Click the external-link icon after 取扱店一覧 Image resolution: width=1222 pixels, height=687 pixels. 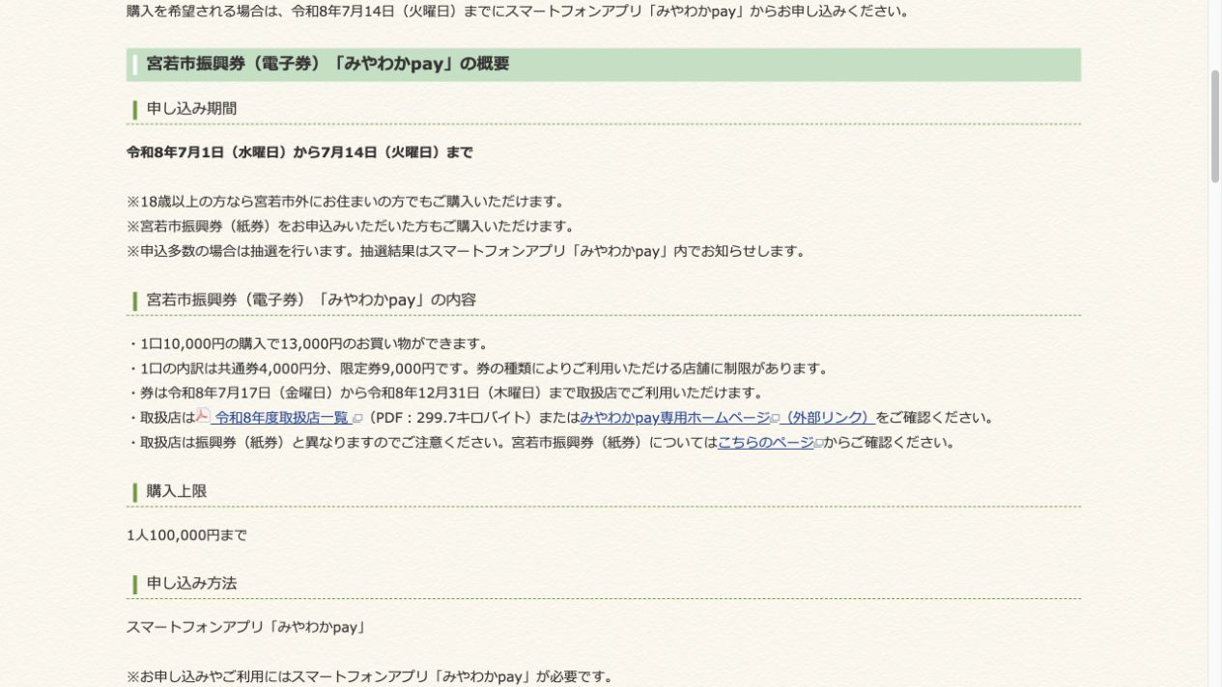point(357,419)
